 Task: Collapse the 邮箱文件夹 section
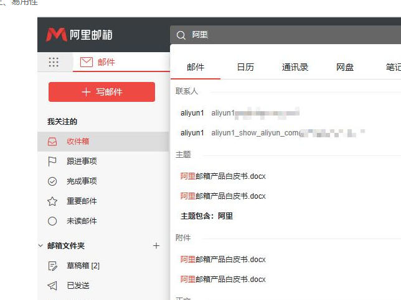[x=41, y=246]
